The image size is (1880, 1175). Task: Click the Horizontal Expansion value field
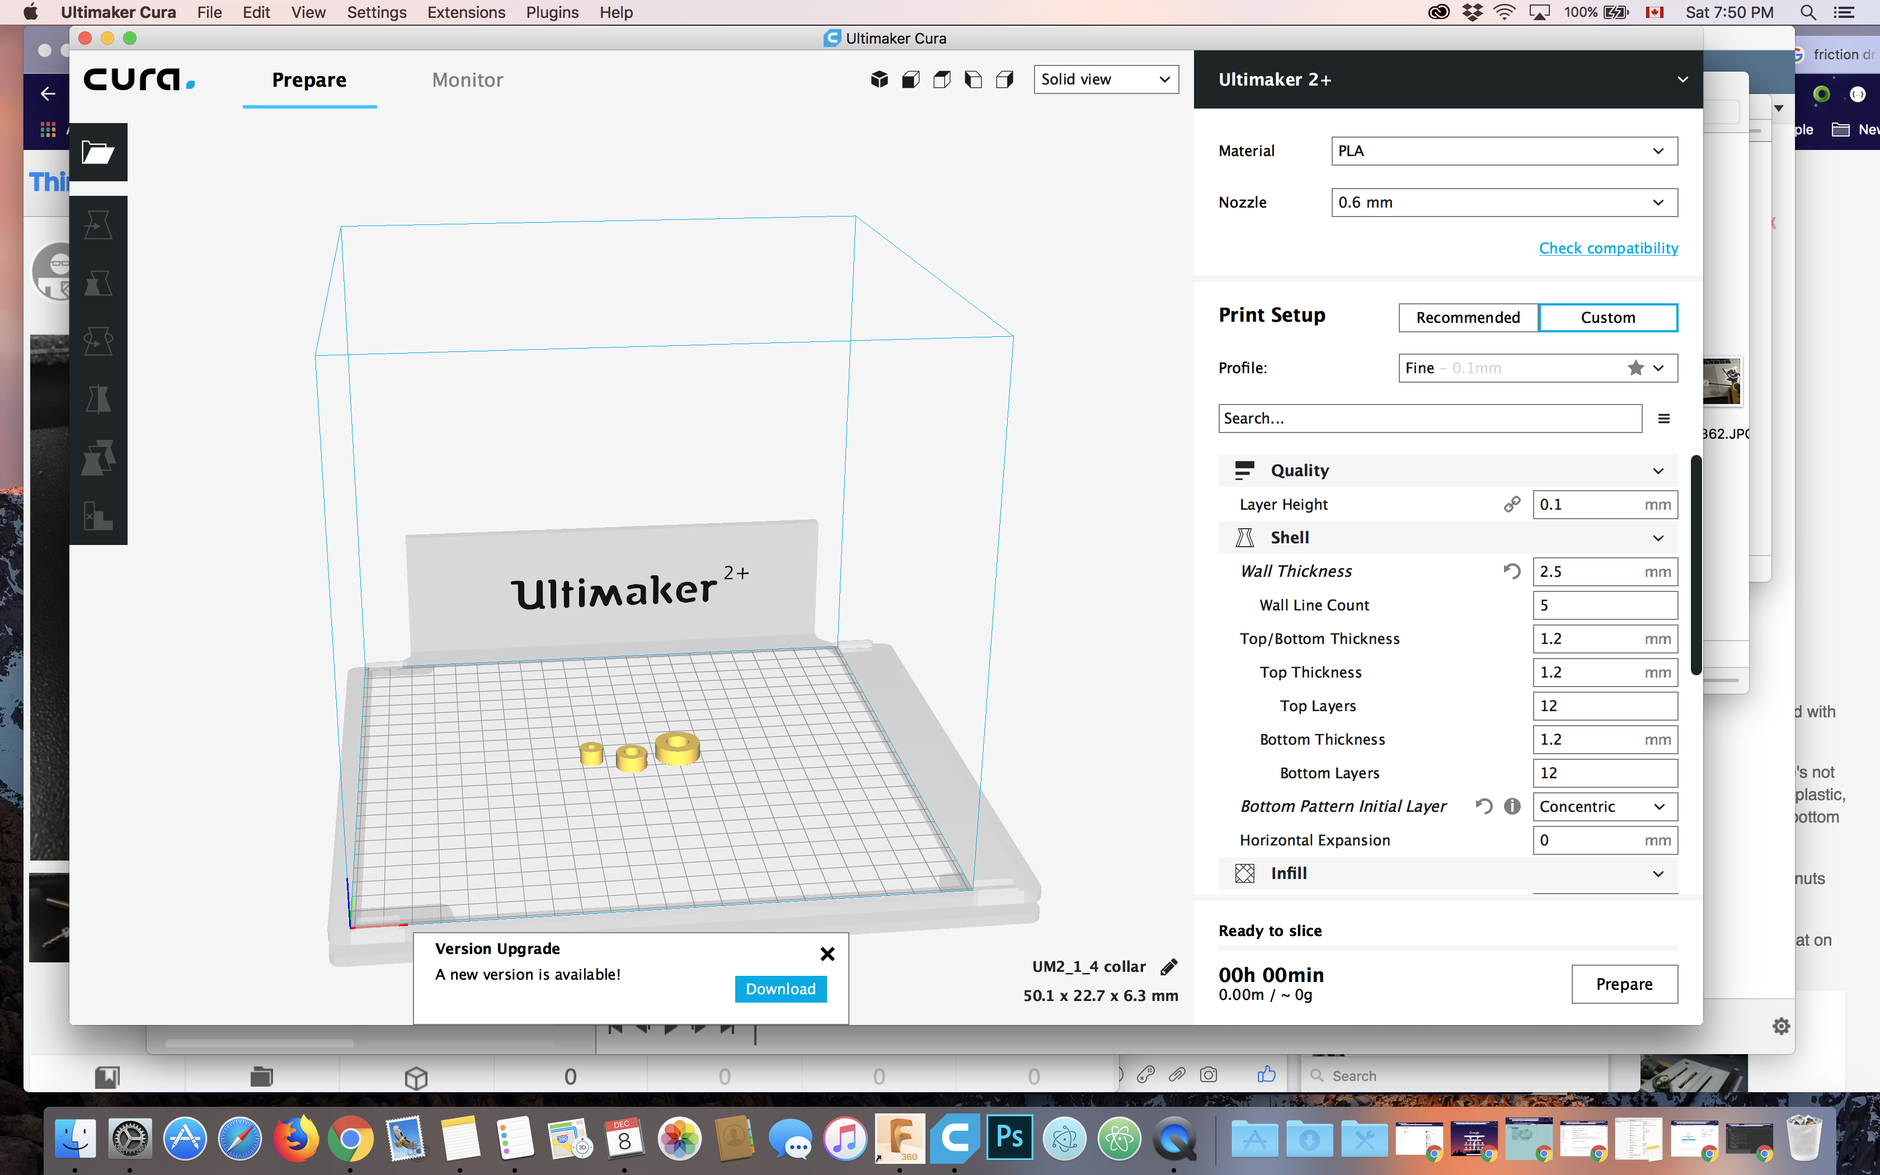click(1605, 840)
